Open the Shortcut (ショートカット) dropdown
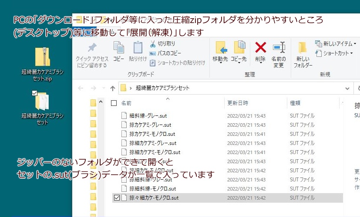Viewport: 360px width, 217px height. 334,53
